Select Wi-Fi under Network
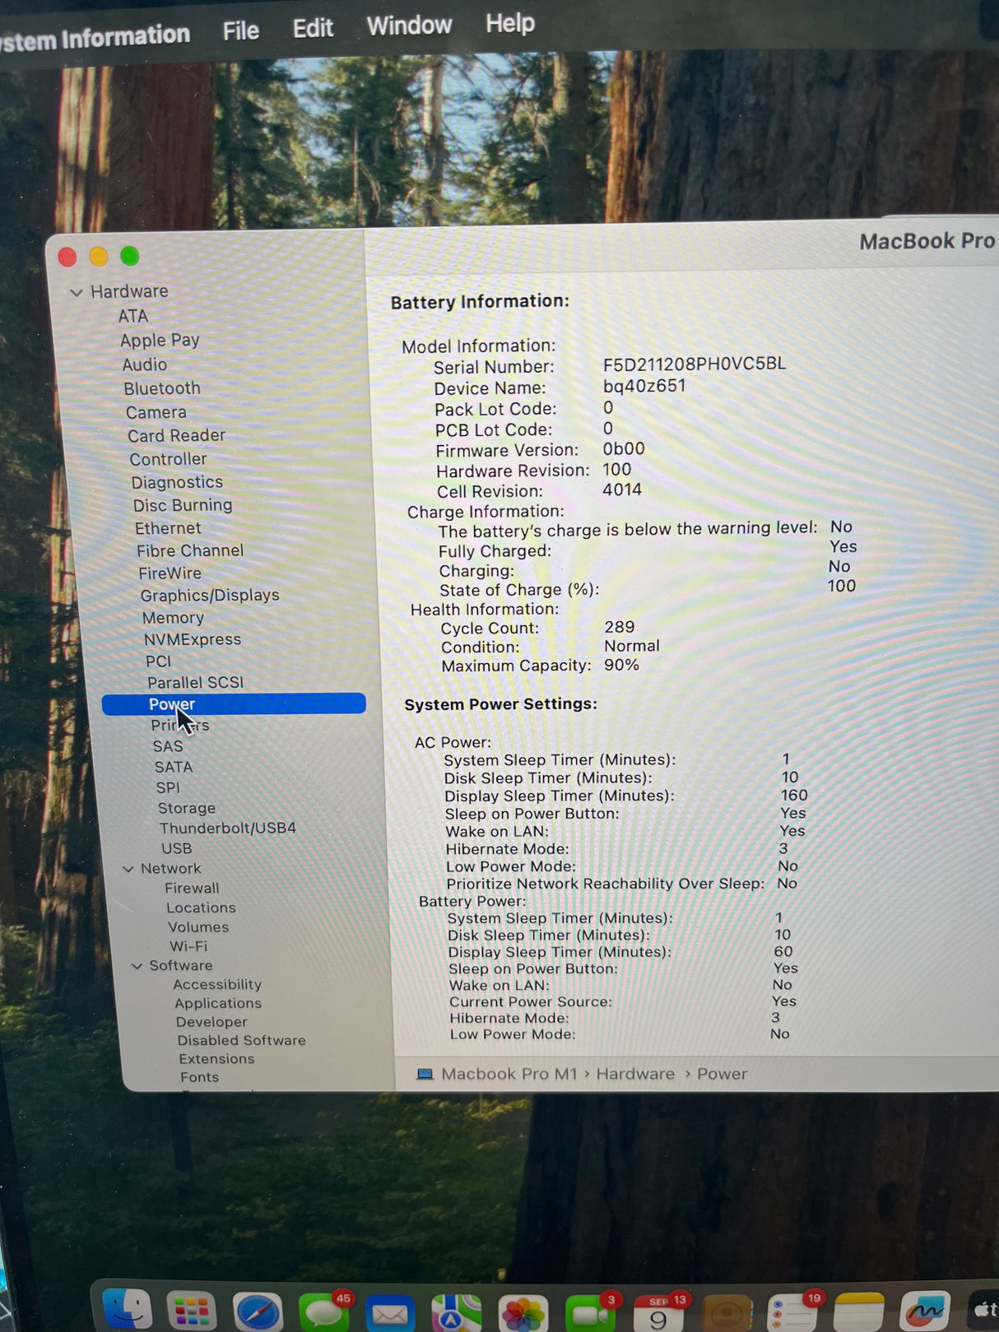This screenshot has height=1332, width=999. click(188, 946)
